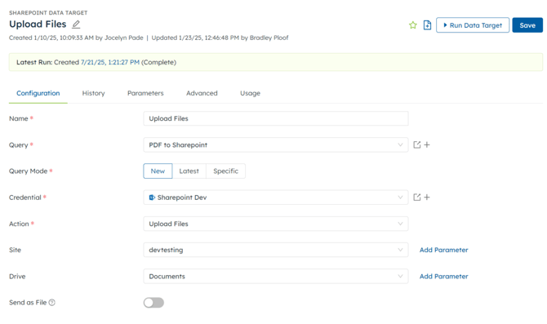
Task: Add a new credential with the plus icon
Action: [x=427, y=198]
